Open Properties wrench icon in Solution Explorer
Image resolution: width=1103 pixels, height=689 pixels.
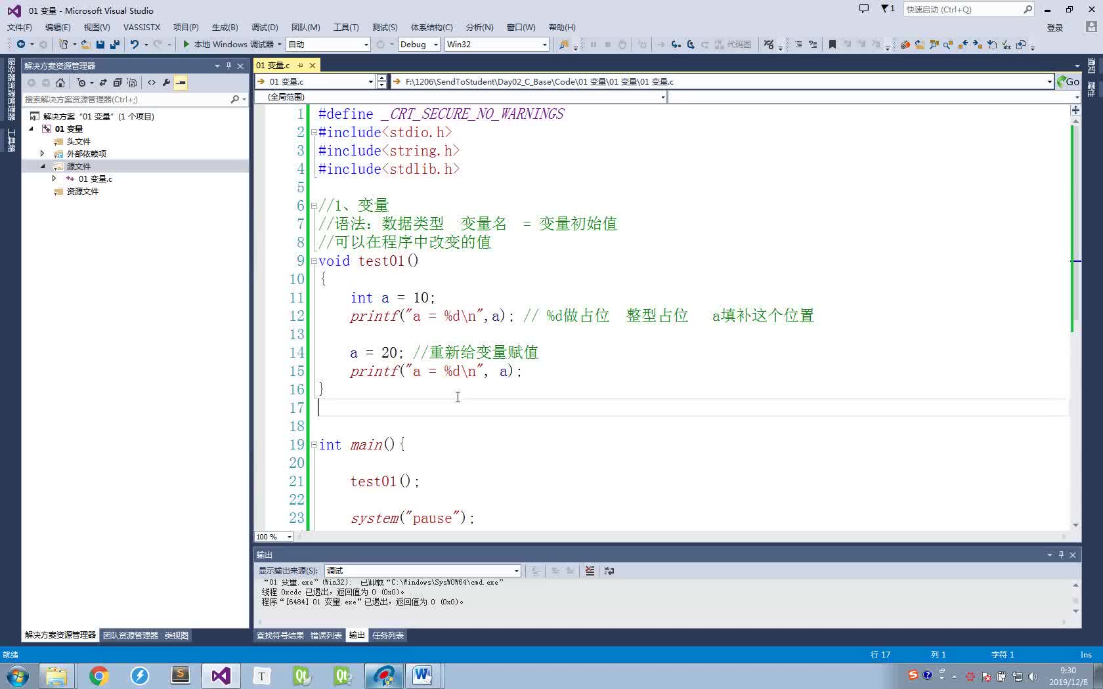click(166, 82)
